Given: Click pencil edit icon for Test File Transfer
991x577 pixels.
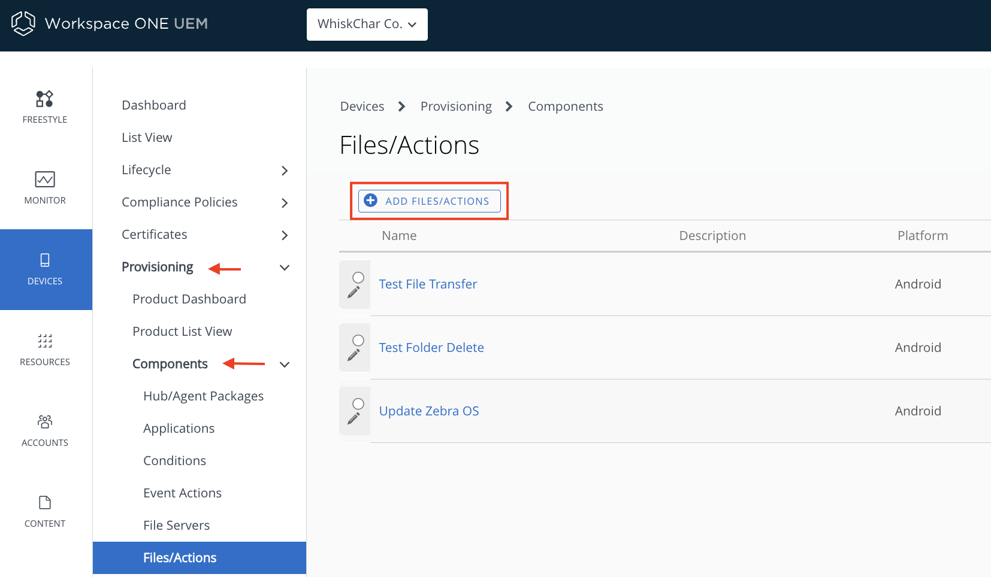Looking at the screenshot, I should (354, 292).
